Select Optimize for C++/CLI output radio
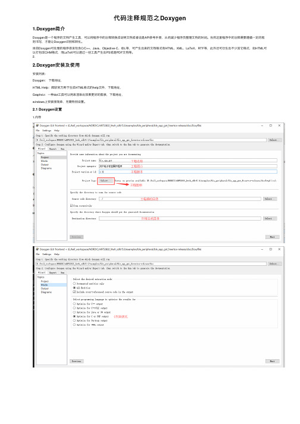 click(74, 307)
